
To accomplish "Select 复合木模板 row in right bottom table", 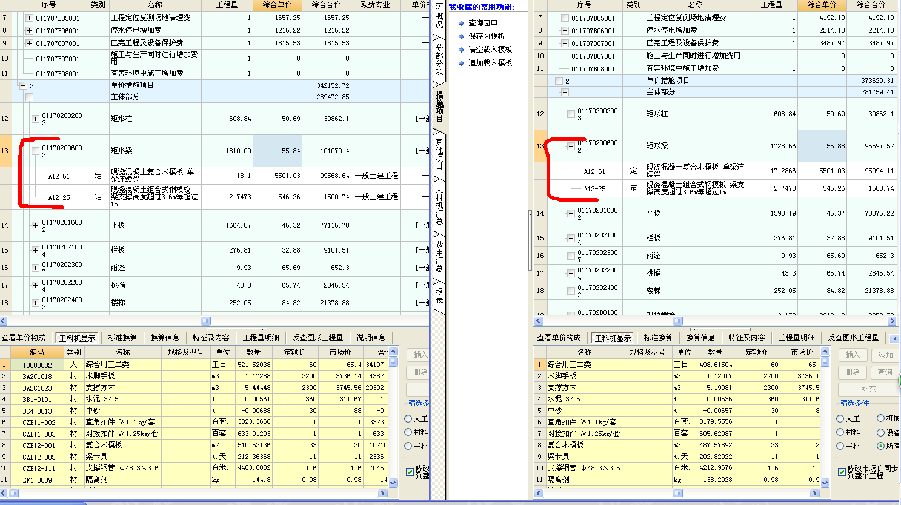I will [x=677, y=445].
